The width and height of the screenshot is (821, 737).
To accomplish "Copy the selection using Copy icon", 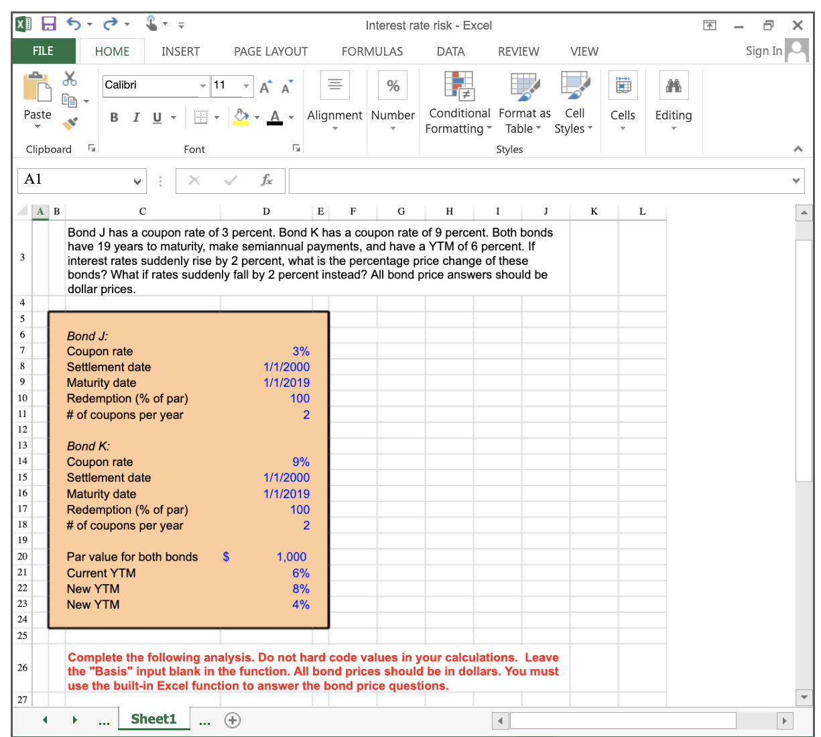I will 70,101.
